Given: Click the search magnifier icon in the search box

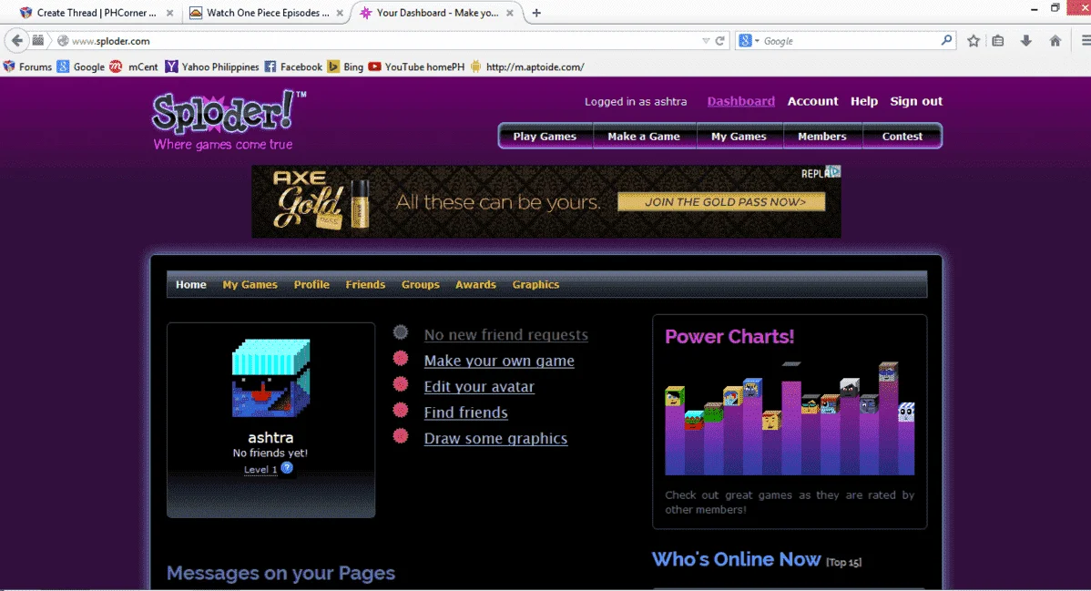Looking at the screenshot, I should (x=946, y=40).
